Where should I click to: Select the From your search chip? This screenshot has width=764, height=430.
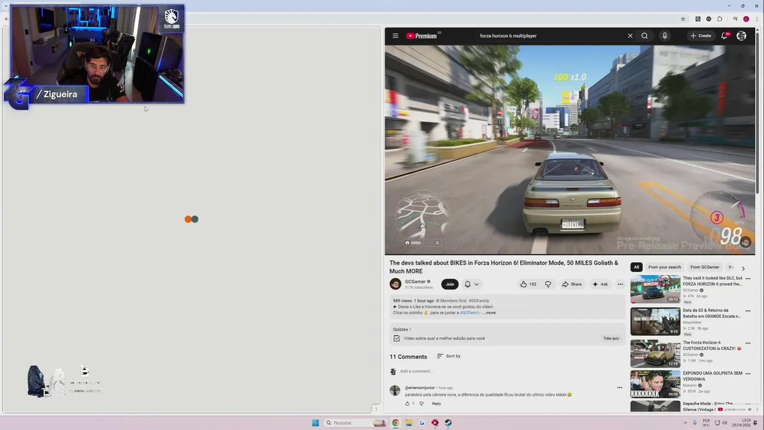tap(664, 268)
